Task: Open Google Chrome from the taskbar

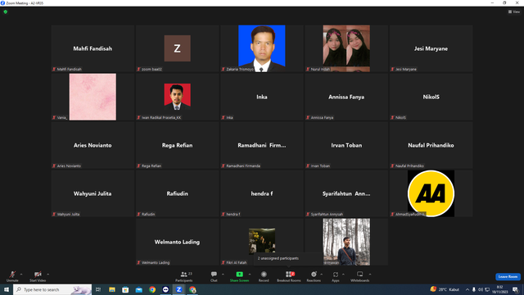Action: point(152,289)
